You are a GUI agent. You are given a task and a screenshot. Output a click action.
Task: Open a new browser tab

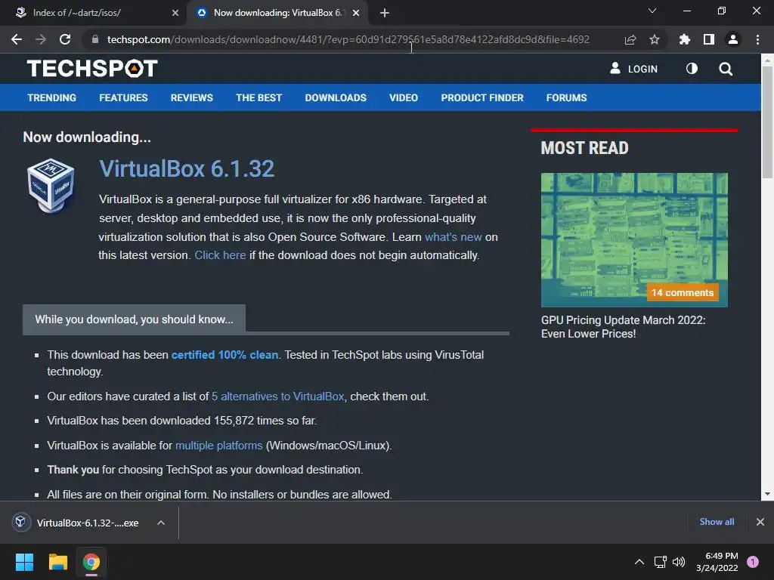tap(385, 13)
